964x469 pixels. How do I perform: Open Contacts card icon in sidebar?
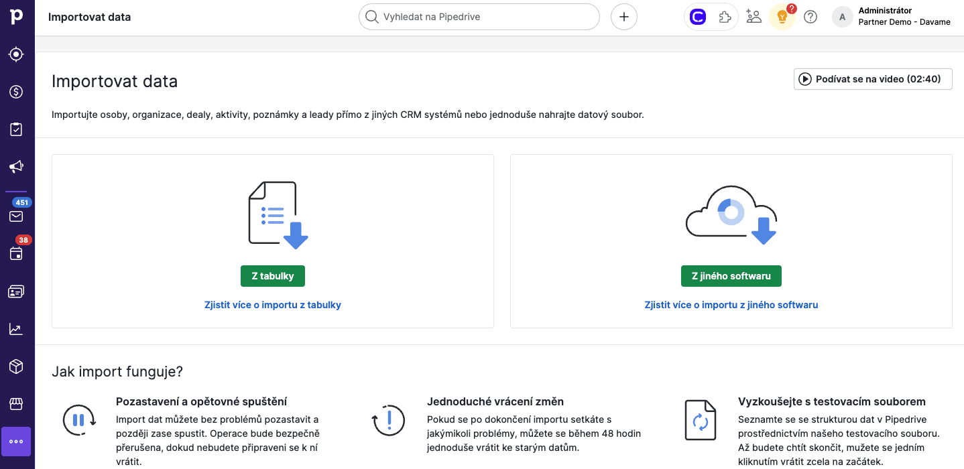(17, 291)
